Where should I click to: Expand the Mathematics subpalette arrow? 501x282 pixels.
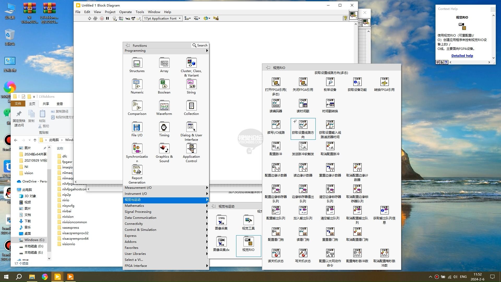tap(207, 205)
